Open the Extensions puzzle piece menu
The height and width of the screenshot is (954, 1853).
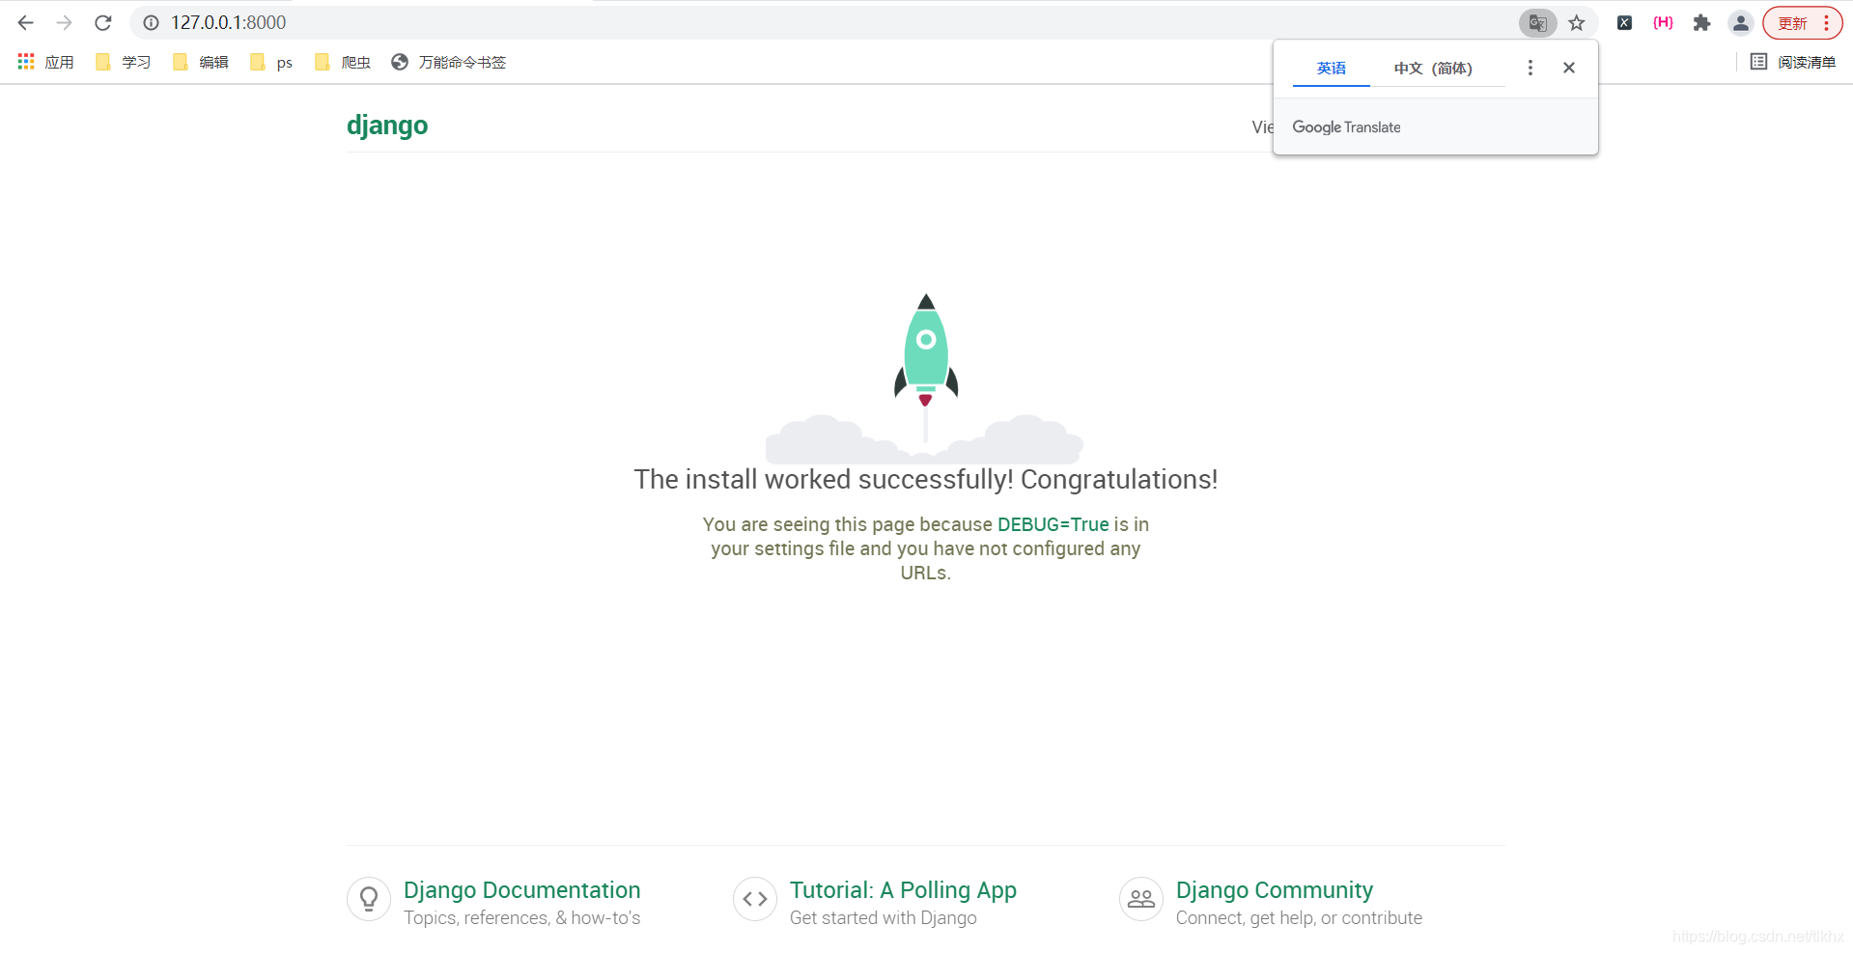[x=1701, y=23]
